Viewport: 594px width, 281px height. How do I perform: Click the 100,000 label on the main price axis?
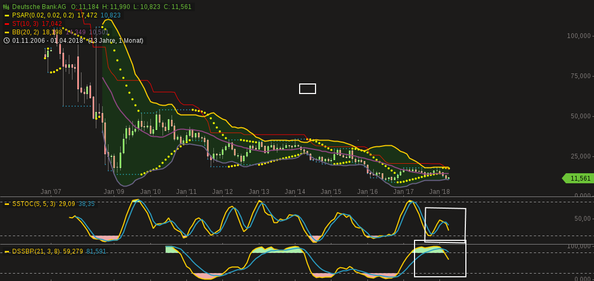579,35
